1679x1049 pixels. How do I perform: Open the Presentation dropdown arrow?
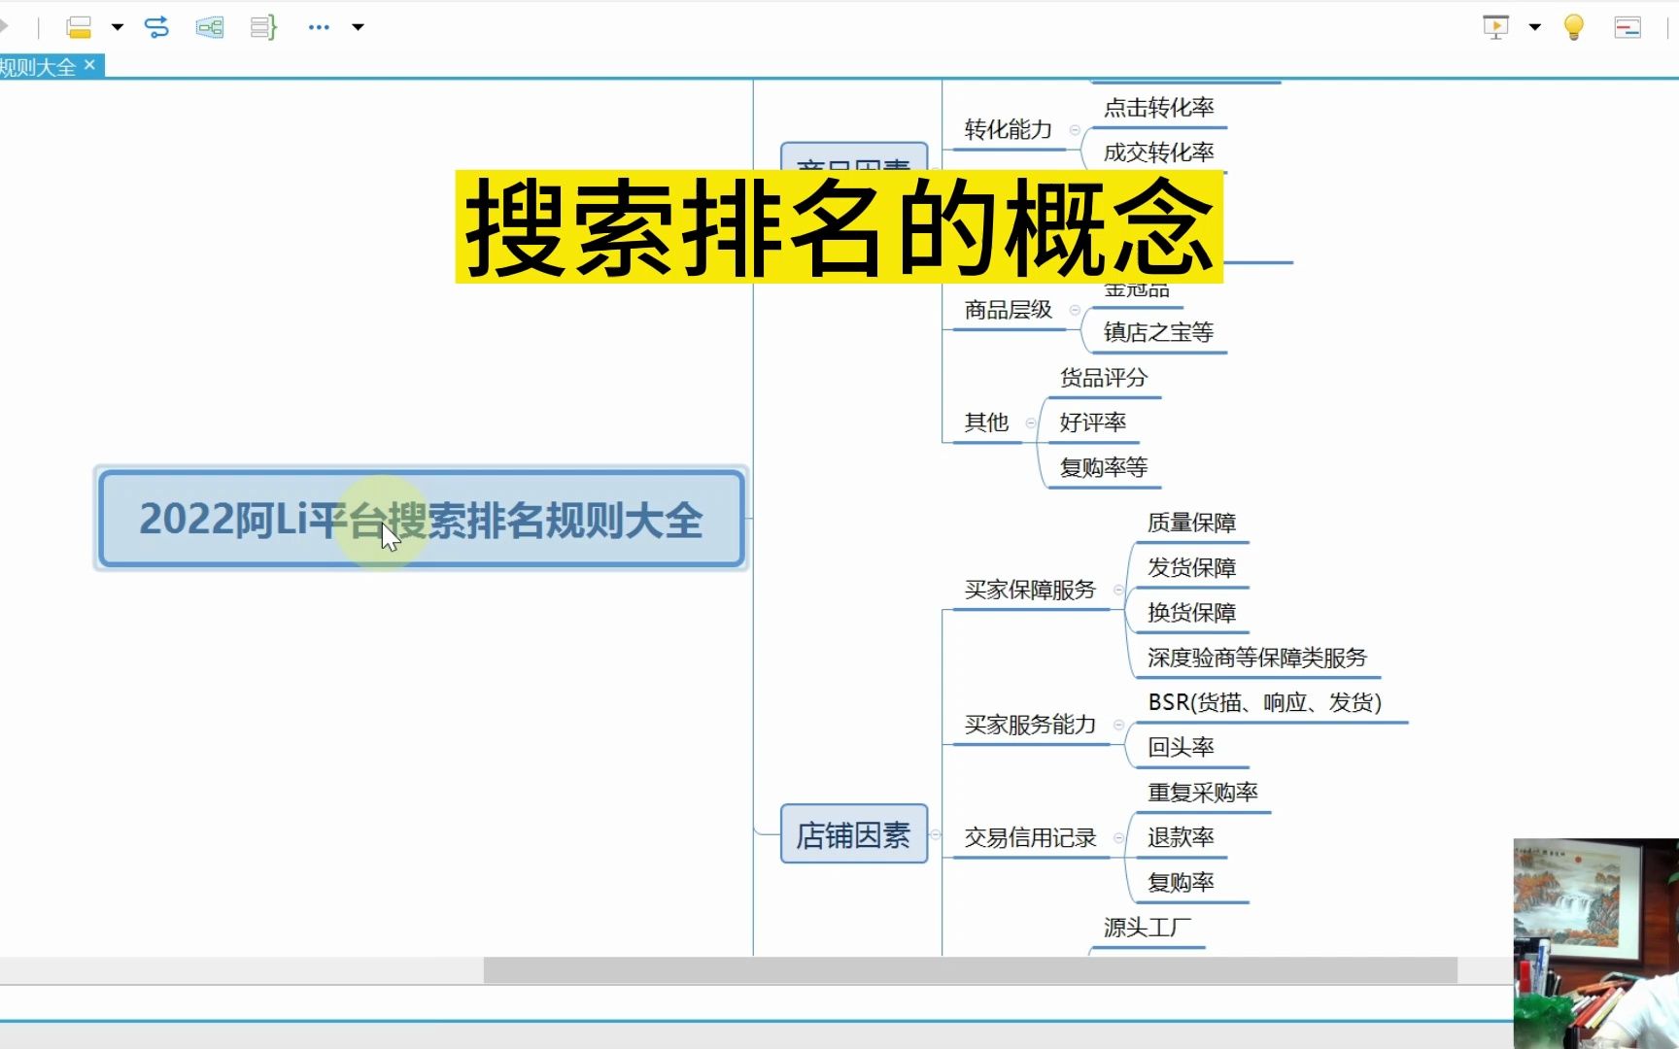(x=1535, y=27)
